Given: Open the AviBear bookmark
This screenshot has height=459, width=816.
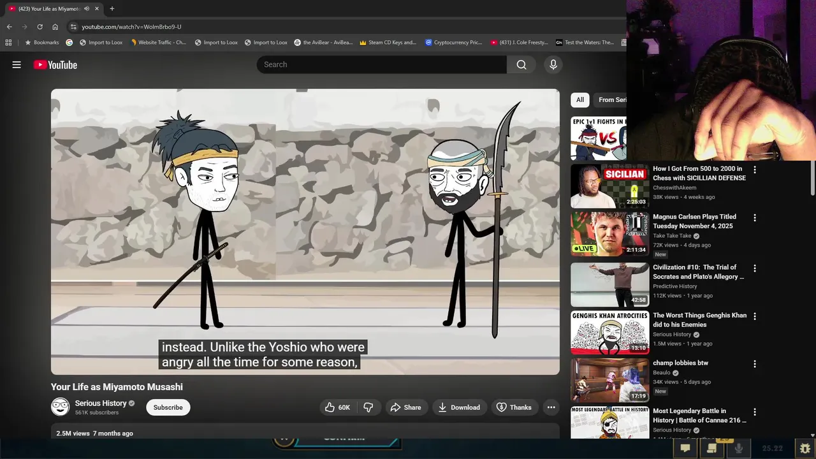Looking at the screenshot, I should tap(323, 42).
